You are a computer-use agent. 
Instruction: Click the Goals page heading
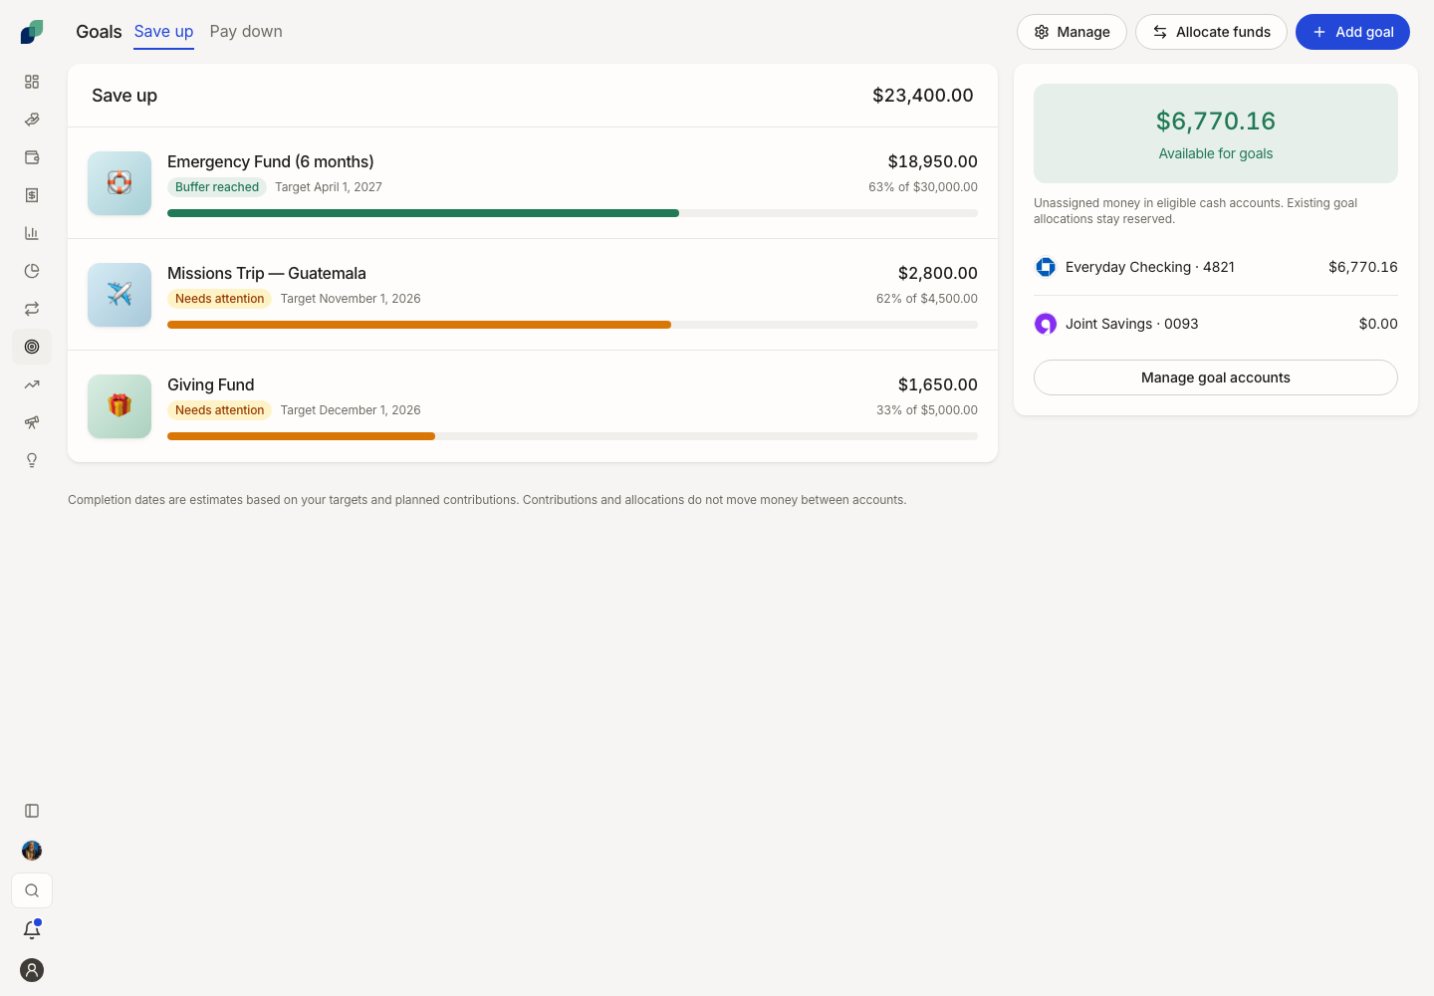[99, 32]
